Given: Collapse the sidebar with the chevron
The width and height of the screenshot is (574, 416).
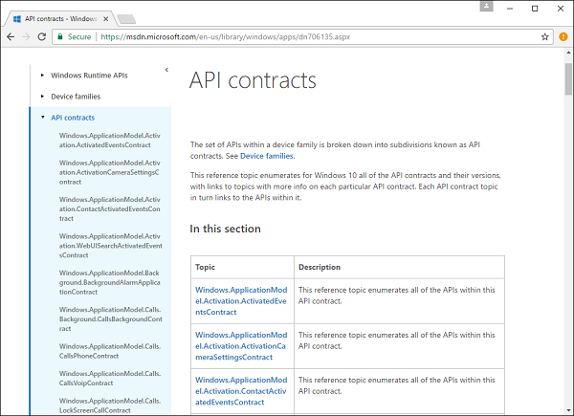Looking at the screenshot, I should (x=166, y=70).
